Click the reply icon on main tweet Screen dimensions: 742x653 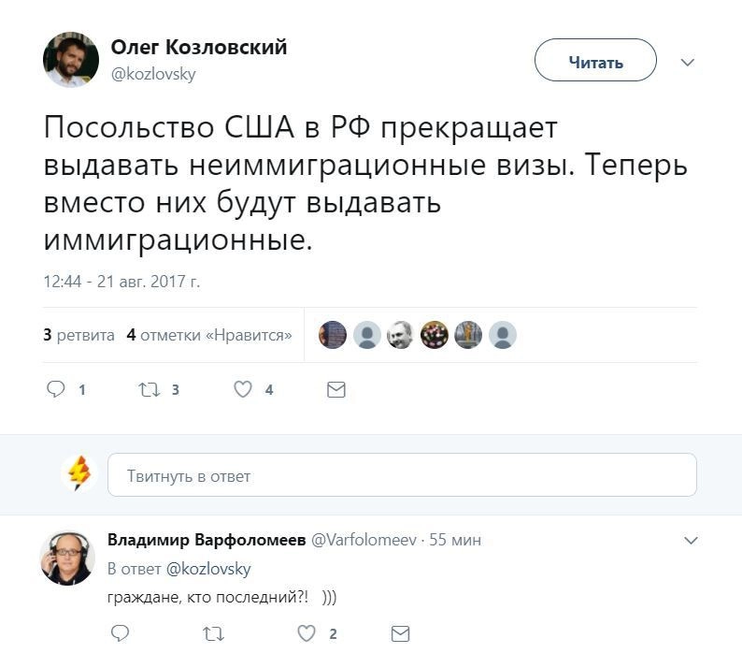tap(56, 389)
